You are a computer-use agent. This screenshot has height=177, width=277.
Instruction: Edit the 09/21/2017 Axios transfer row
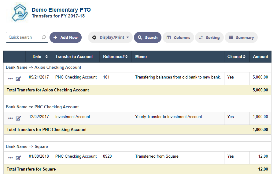tap(18, 79)
